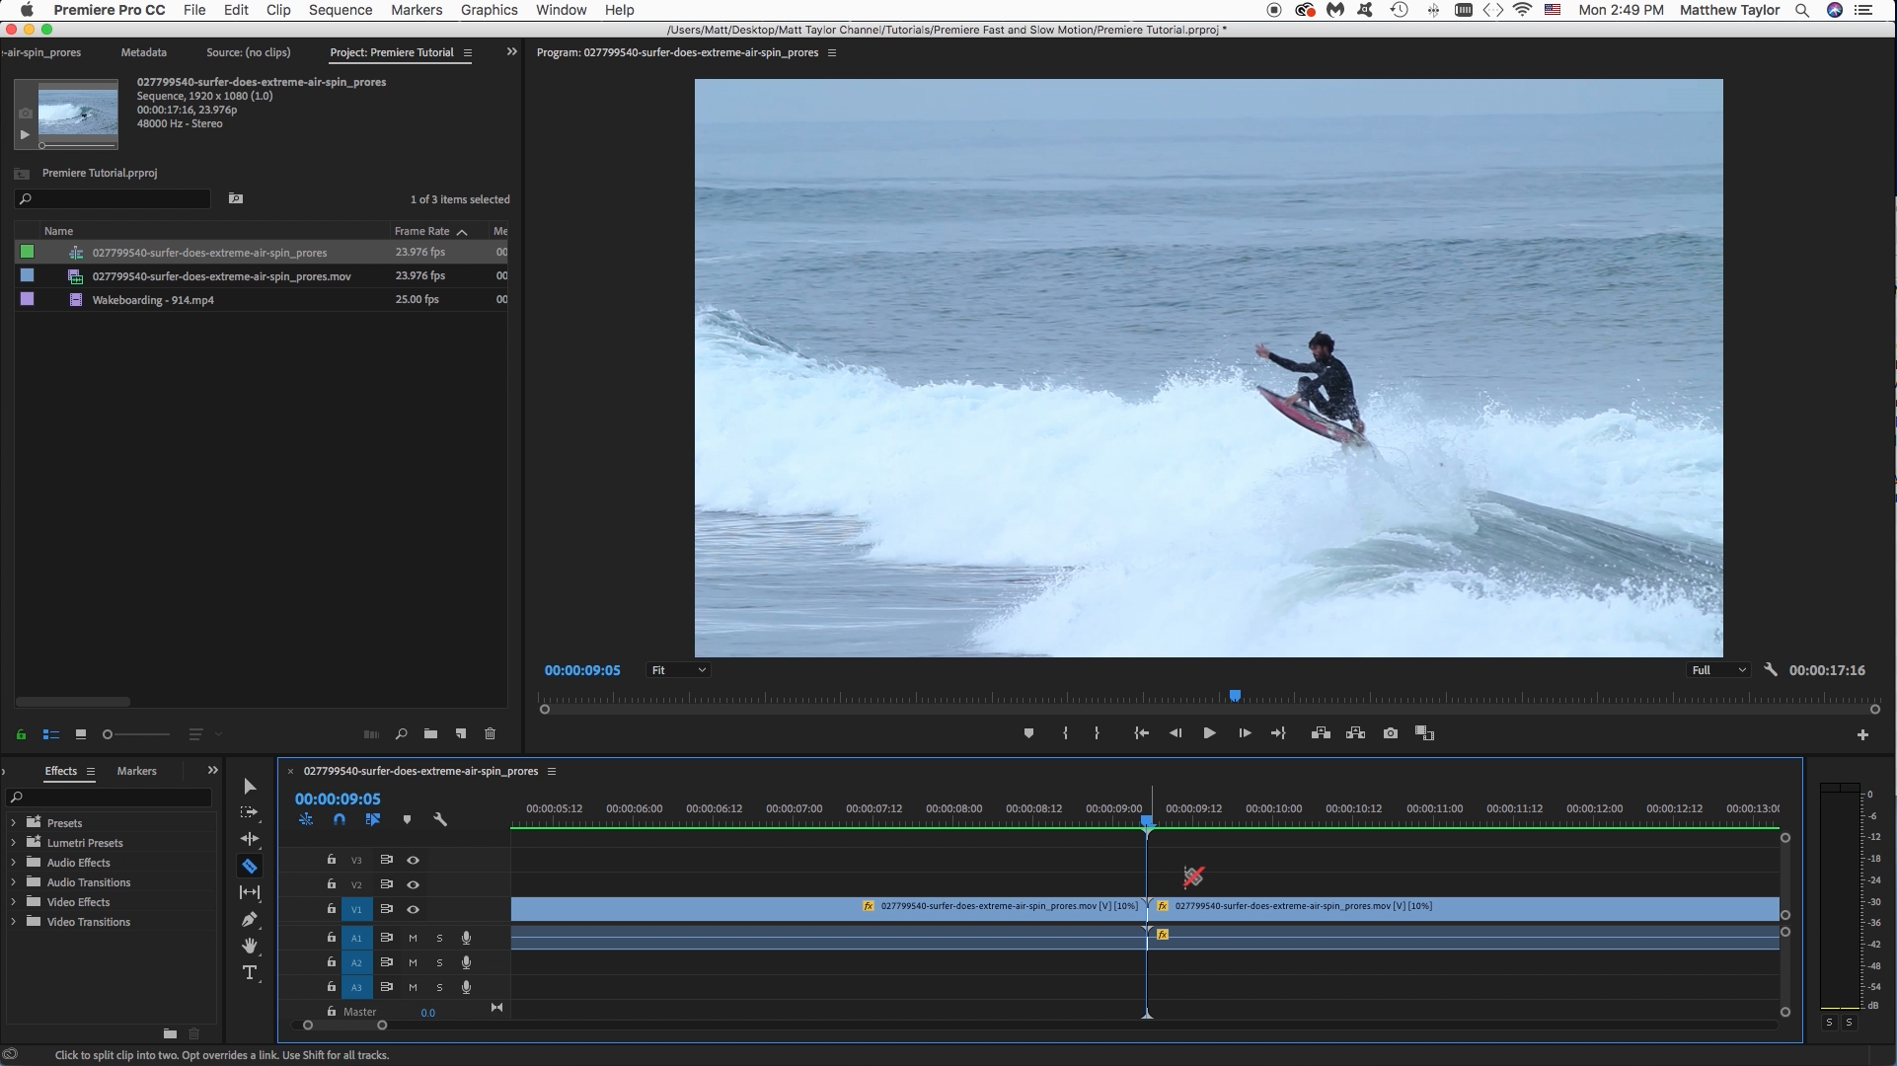Select the Selection tool arrow
Screen dimensions: 1897x1066
[250, 787]
